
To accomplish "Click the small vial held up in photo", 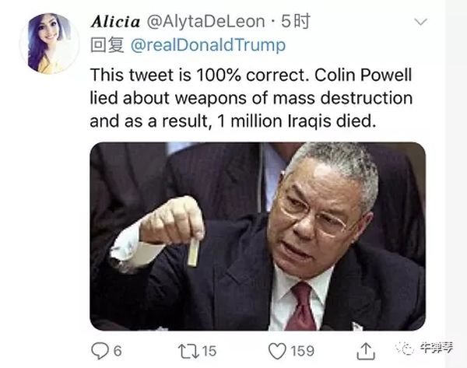I will click(x=193, y=251).
